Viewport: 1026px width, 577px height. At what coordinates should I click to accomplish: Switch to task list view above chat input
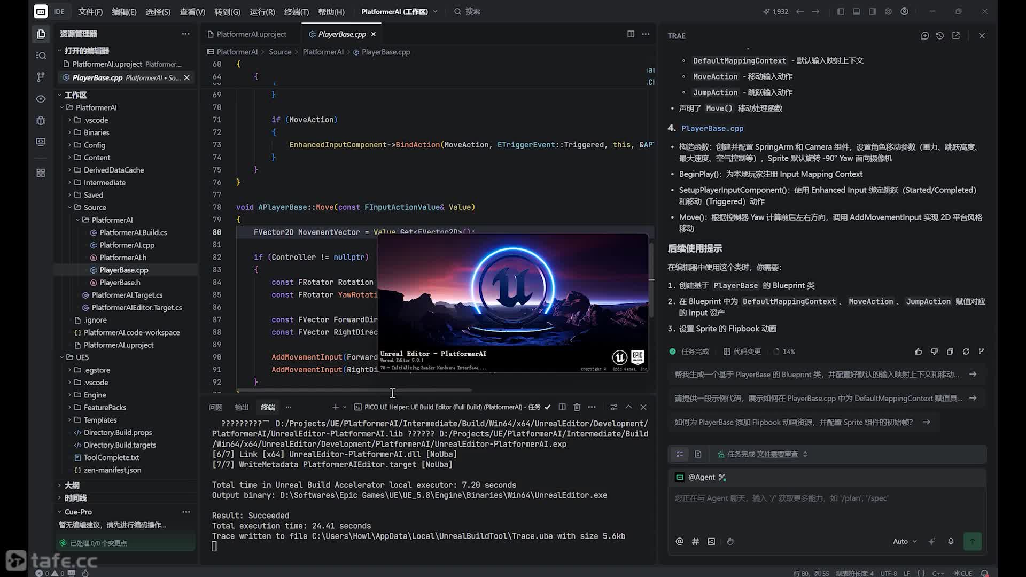(680, 454)
